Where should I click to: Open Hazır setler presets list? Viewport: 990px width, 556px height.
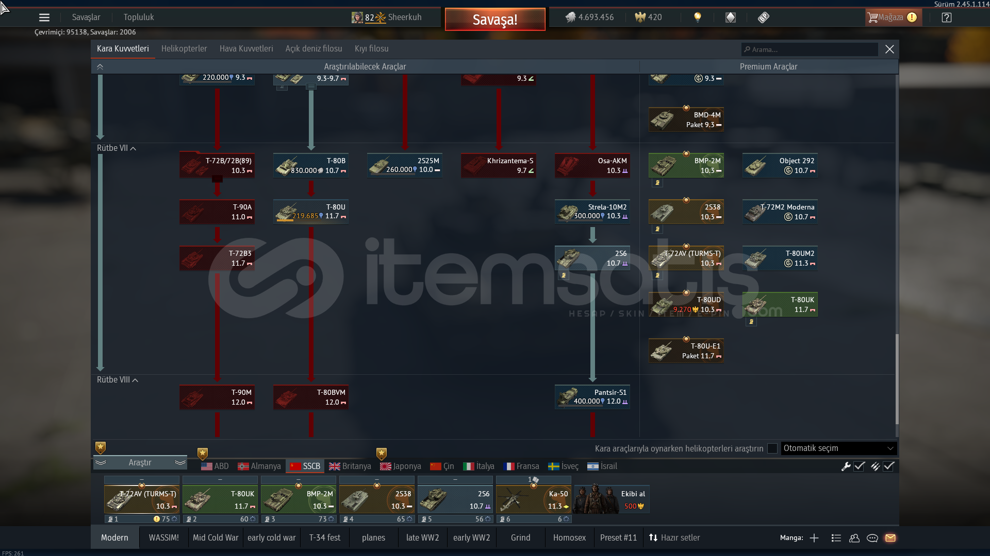[x=674, y=537]
